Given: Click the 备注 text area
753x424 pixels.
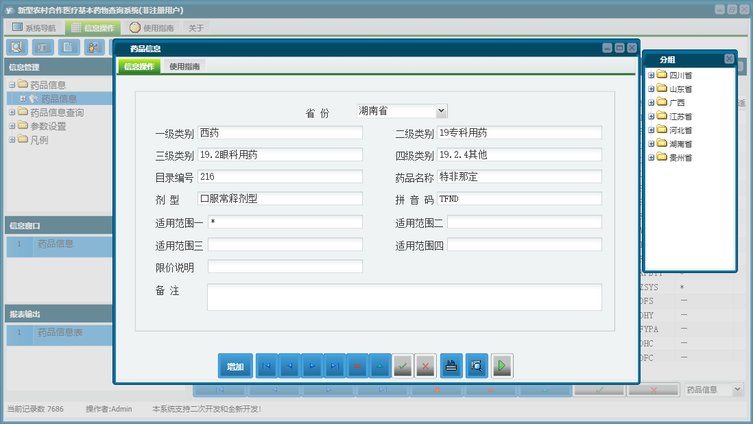Looking at the screenshot, I should click(405, 297).
